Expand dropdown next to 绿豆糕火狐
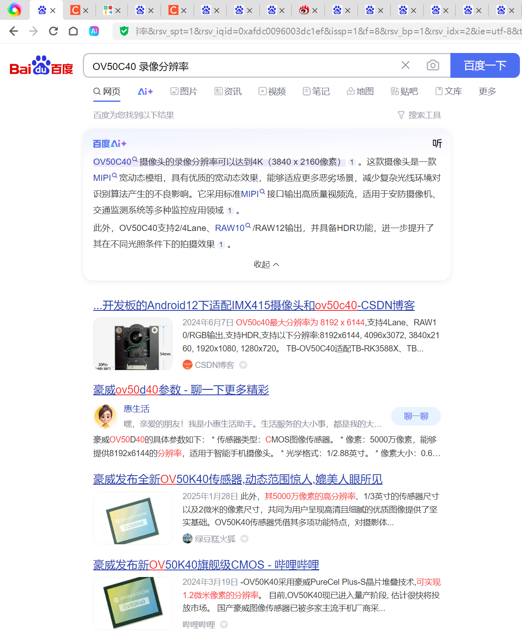 click(245, 538)
